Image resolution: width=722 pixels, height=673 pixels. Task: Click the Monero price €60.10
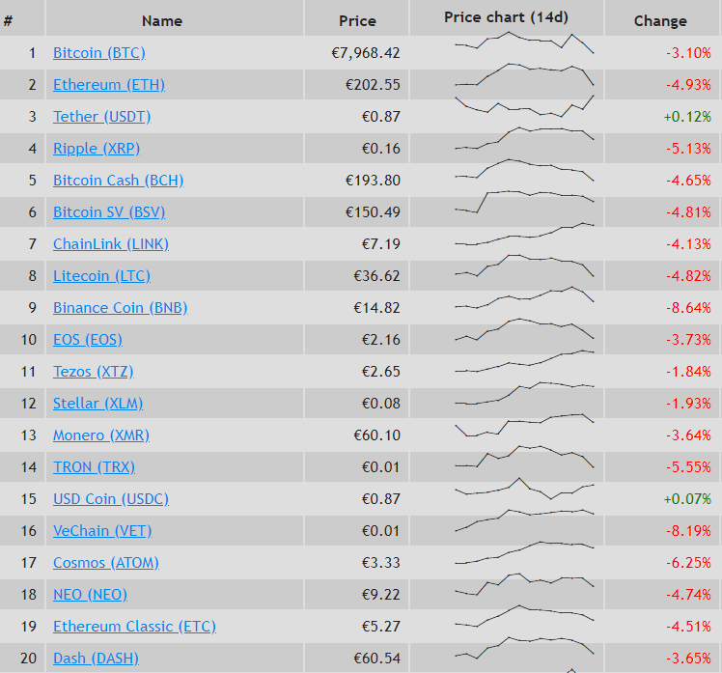[x=376, y=435]
